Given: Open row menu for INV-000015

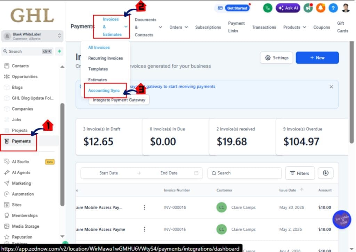Looking at the screenshot, I should tap(144, 229).
